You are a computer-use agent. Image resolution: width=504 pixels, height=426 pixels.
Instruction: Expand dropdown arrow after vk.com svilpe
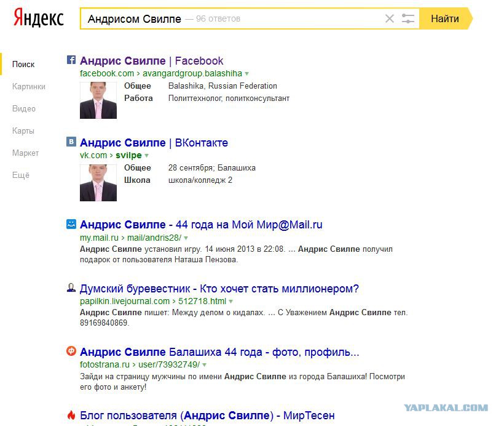[x=146, y=156]
